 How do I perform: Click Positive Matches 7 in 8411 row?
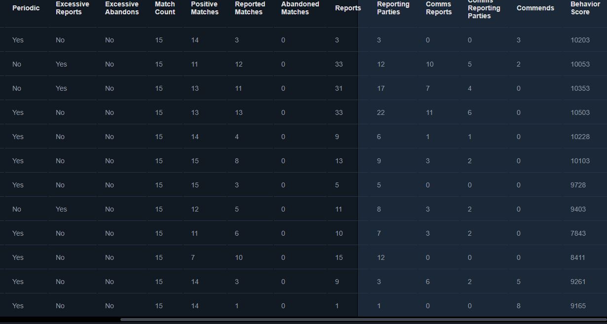click(193, 257)
